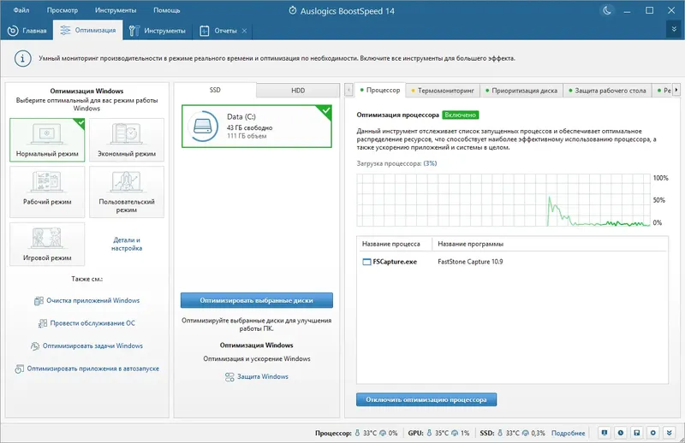Click the clock scheduler icon in status bar

621,433
